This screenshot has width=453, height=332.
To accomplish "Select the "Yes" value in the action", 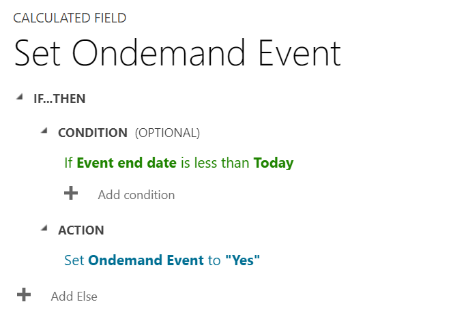I will 242,260.
